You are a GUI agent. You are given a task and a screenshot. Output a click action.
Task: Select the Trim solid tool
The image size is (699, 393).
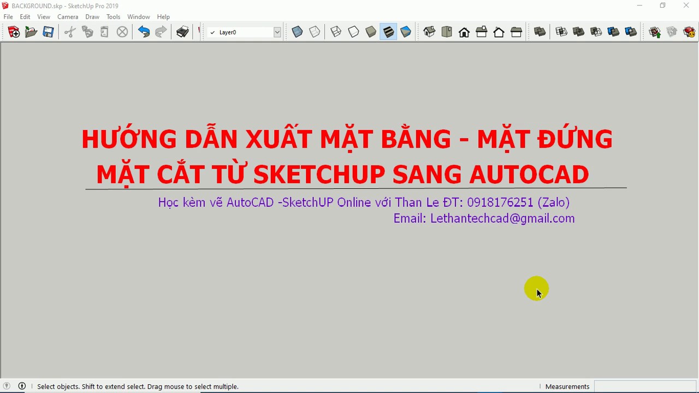(x=614, y=32)
